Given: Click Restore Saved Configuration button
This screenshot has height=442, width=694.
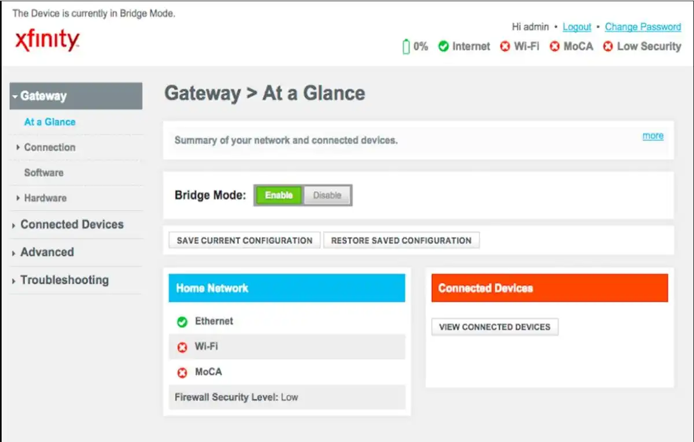Looking at the screenshot, I should click(x=401, y=240).
